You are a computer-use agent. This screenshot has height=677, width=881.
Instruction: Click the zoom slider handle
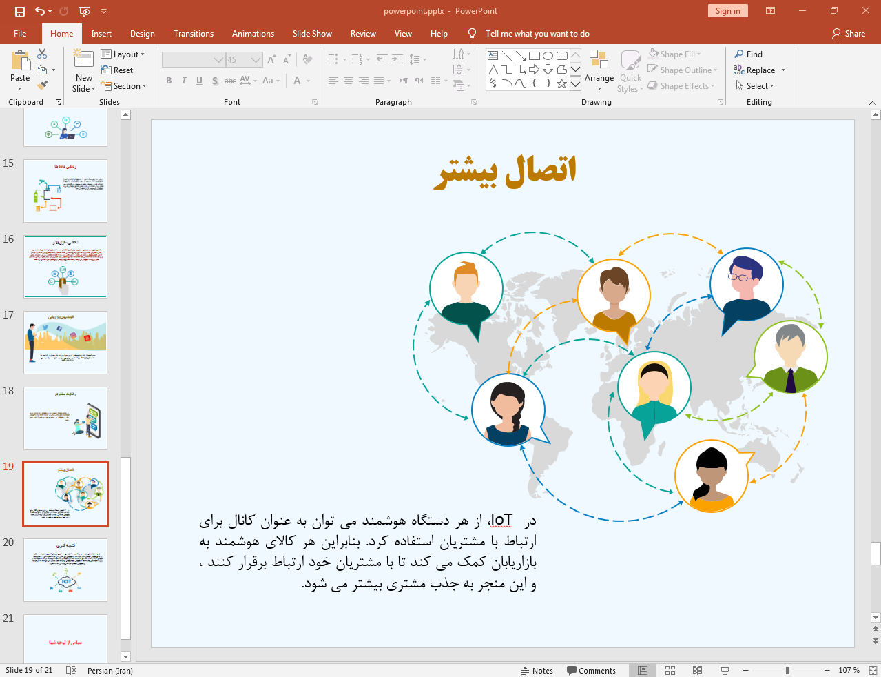point(787,670)
